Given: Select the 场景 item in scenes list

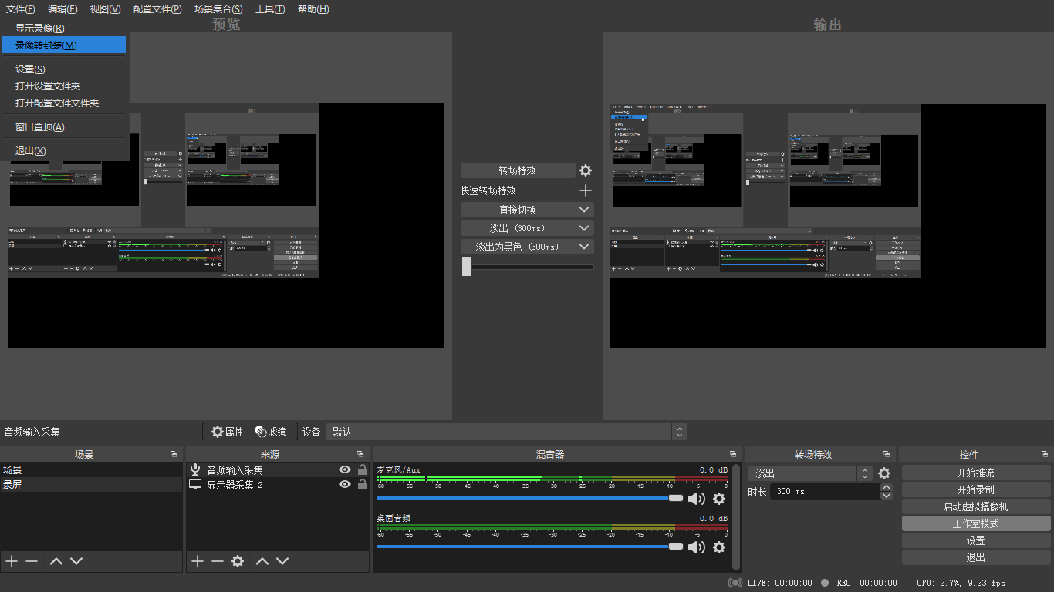Looking at the screenshot, I should point(13,470).
